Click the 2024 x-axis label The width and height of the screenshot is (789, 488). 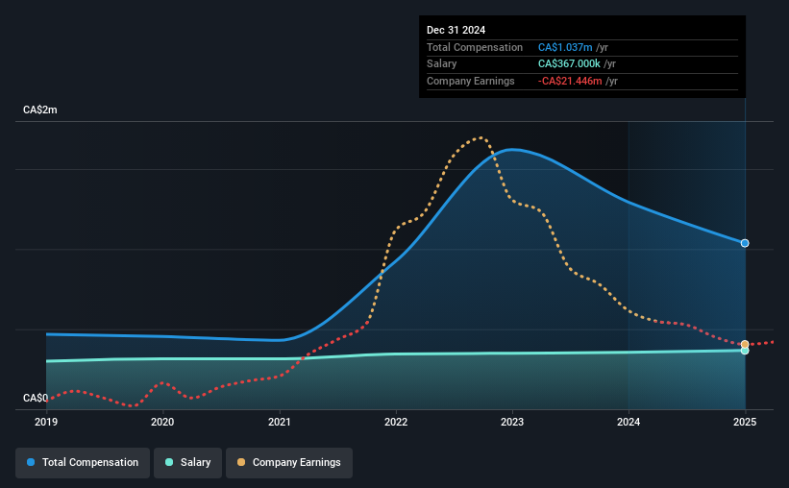coord(629,422)
